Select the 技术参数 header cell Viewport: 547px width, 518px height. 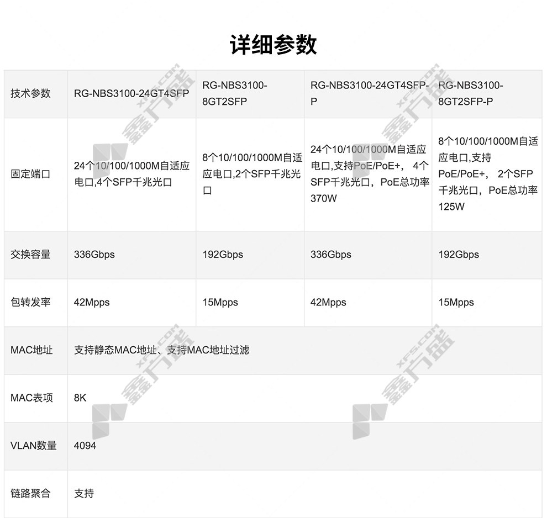point(30,93)
